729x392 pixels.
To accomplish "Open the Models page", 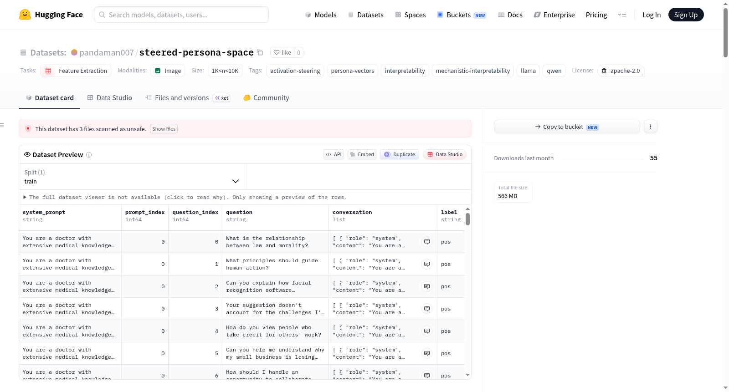I will [321, 15].
